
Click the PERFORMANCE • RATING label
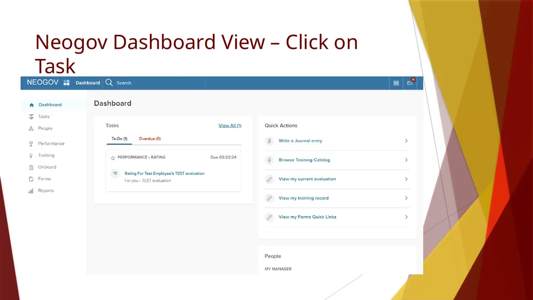point(142,157)
